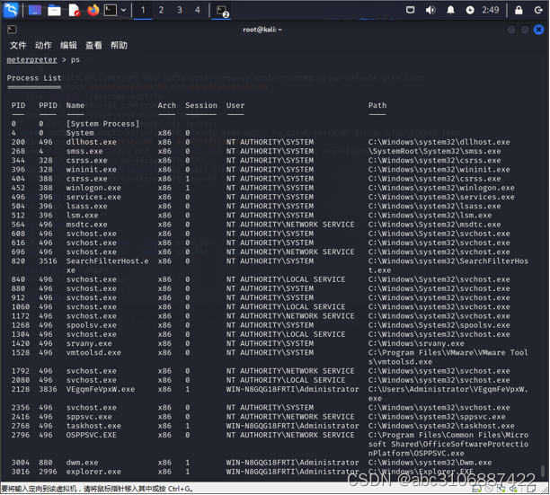Viewport: 550px width, 495px height.
Task: Select explorer.exe process name
Action: pos(93,472)
